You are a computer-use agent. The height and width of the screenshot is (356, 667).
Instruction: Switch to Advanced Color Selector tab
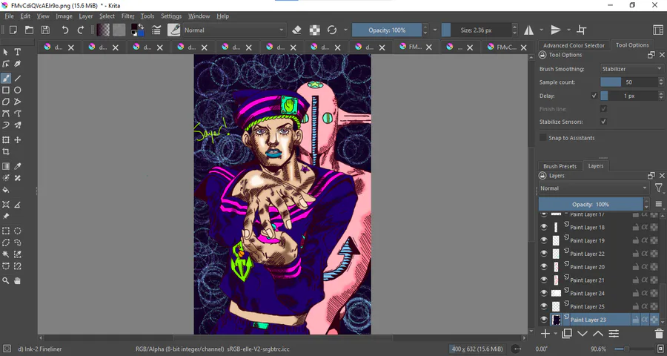tap(574, 45)
